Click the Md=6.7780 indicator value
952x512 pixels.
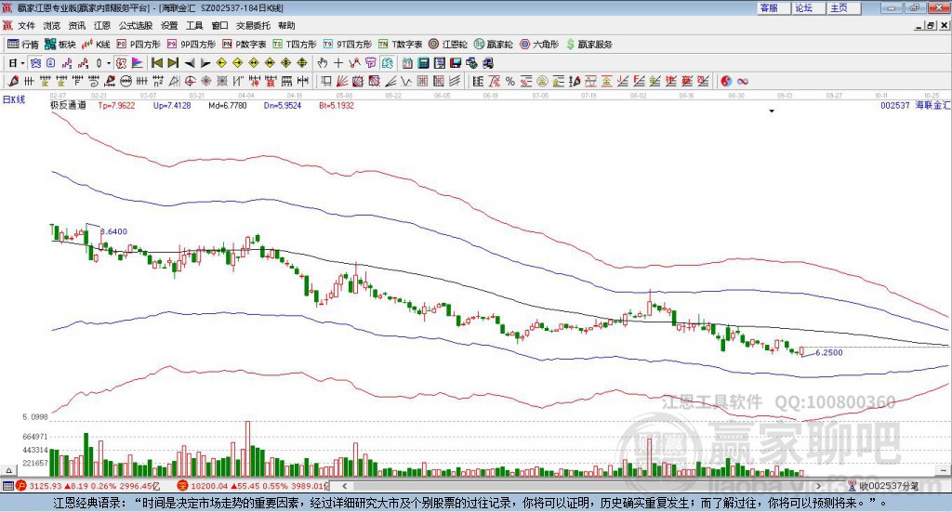click(x=228, y=106)
